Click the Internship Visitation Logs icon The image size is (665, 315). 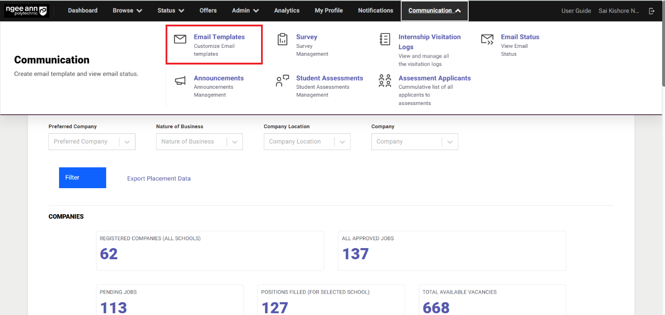click(385, 39)
